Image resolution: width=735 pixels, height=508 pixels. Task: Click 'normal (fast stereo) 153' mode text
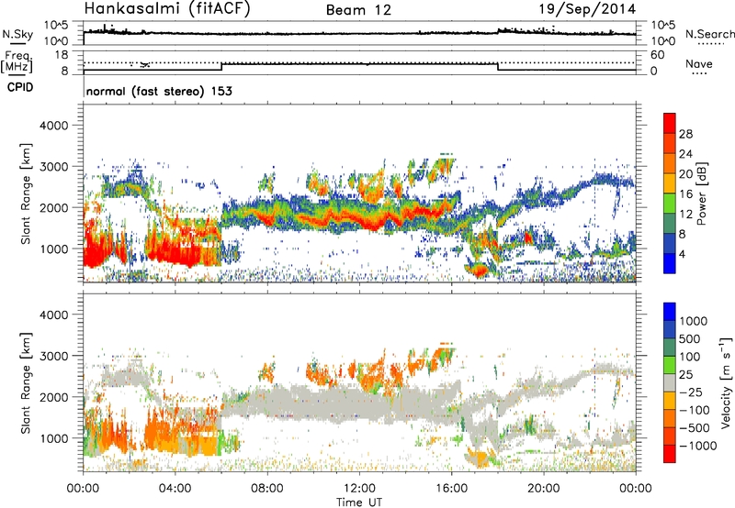(x=159, y=91)
